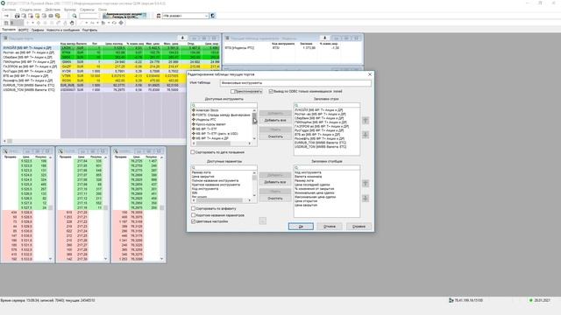561x315 pixels.
Task: Expand МБ ФР: Т+ Акции и ДР class
Action: [194, 138]
